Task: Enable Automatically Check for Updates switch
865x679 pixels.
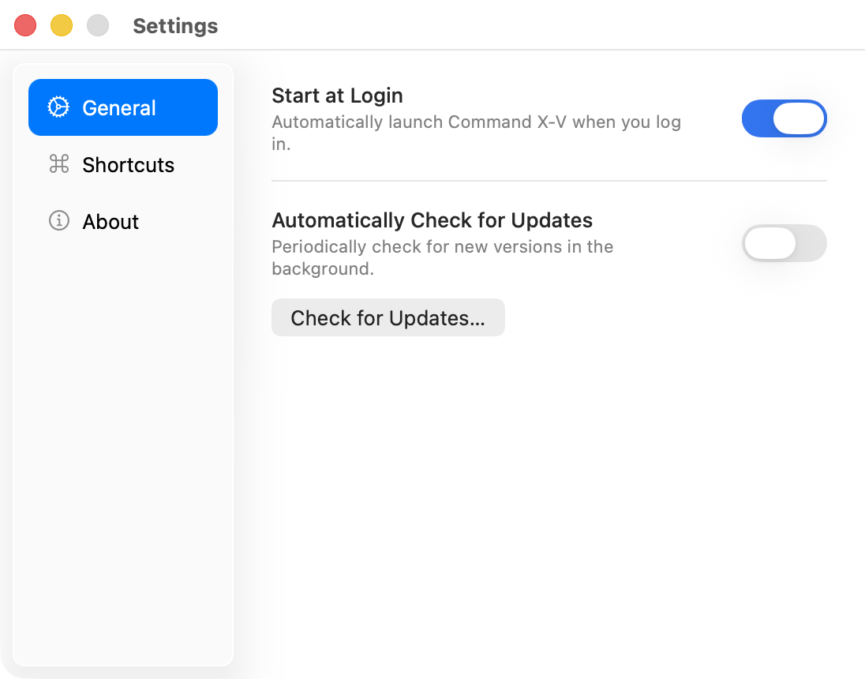Action: [784, 243]
